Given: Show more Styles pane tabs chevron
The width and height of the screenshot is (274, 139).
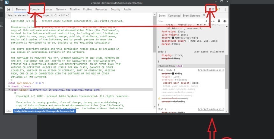Looking at the screenshot, I should [x=204, y=15].
